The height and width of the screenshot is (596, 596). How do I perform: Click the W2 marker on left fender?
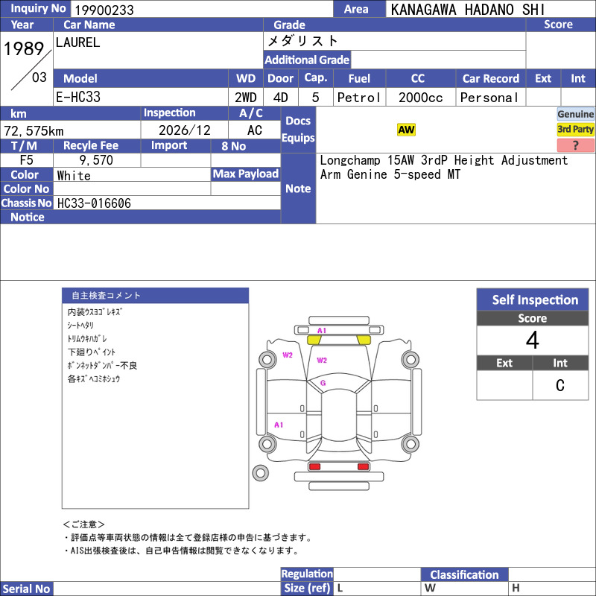pos(288,355)
